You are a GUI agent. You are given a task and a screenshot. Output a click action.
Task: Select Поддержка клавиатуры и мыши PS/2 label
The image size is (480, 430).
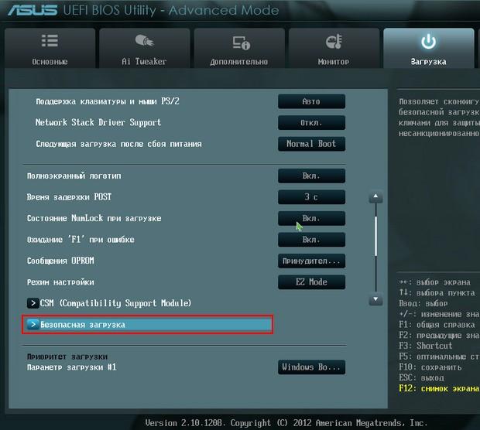(x=108, y=101)
